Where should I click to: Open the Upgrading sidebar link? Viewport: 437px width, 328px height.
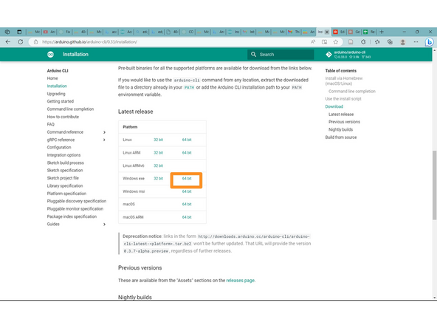(56, 94)
